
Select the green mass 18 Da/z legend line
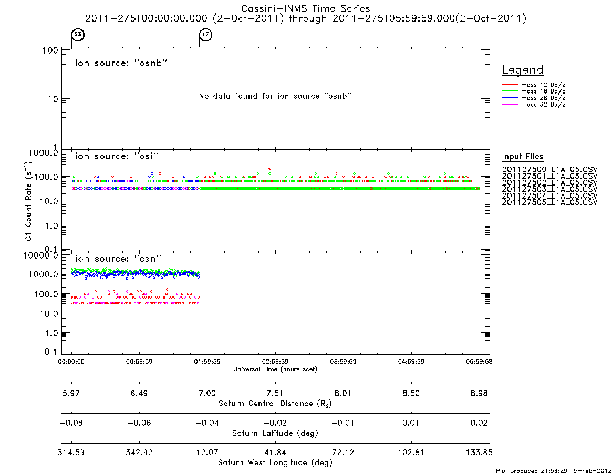pyautogui.click(x=510, y=91)
